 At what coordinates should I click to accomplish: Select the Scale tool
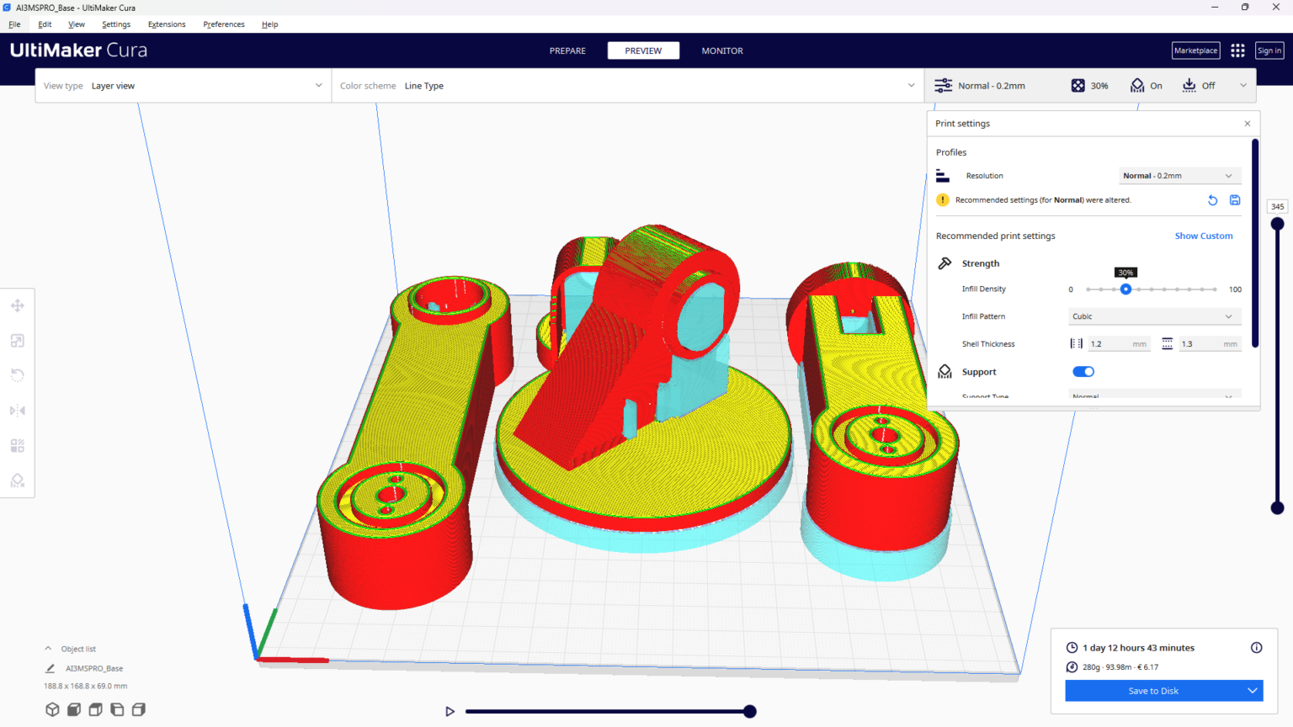(17, 340)
